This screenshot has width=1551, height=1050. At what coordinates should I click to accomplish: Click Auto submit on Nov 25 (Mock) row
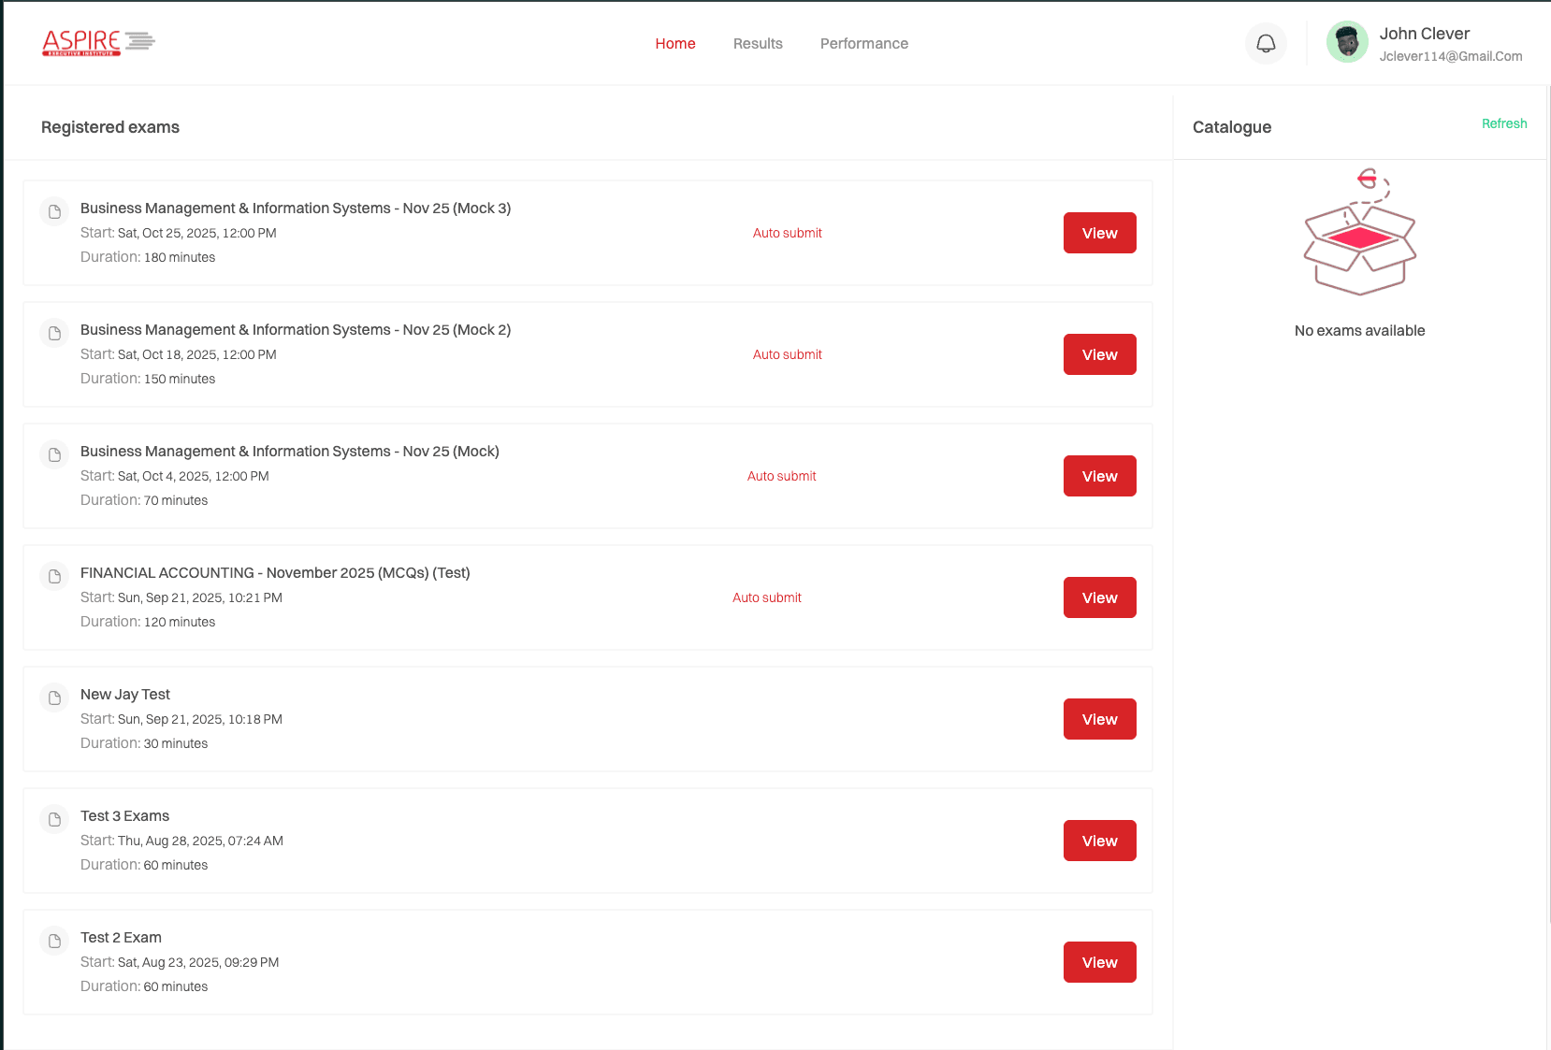click(782, 476)
